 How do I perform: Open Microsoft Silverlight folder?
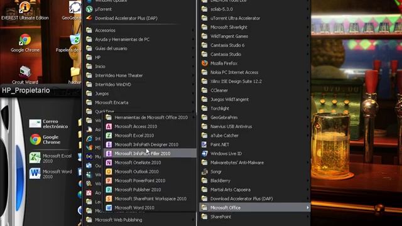coord(254,27)
